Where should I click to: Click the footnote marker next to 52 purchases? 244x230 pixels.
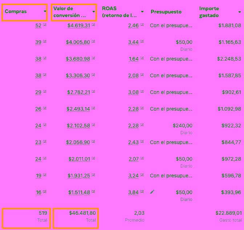click(45, 25)
